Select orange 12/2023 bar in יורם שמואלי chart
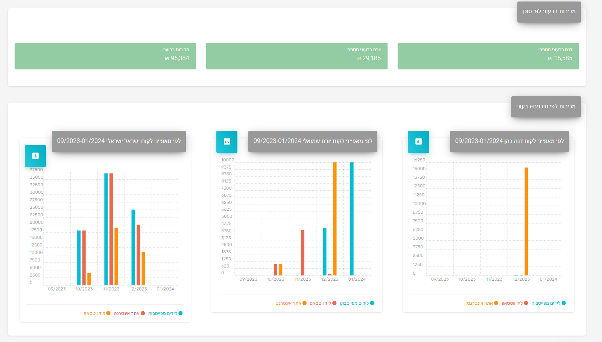The image size is (602, 342). (335, 219)
